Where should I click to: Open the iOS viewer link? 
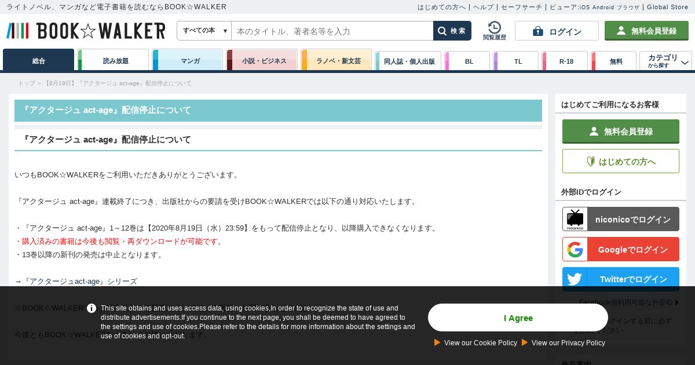(583, 8)
